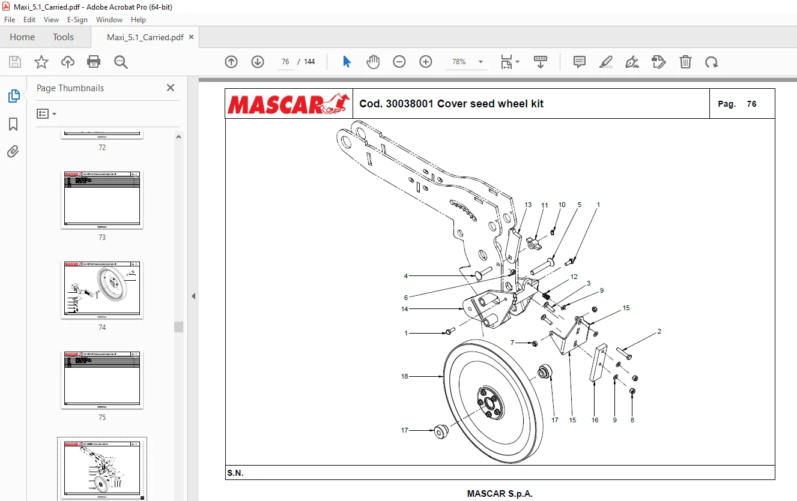Select page 73 thumbnail

(102, 200)
